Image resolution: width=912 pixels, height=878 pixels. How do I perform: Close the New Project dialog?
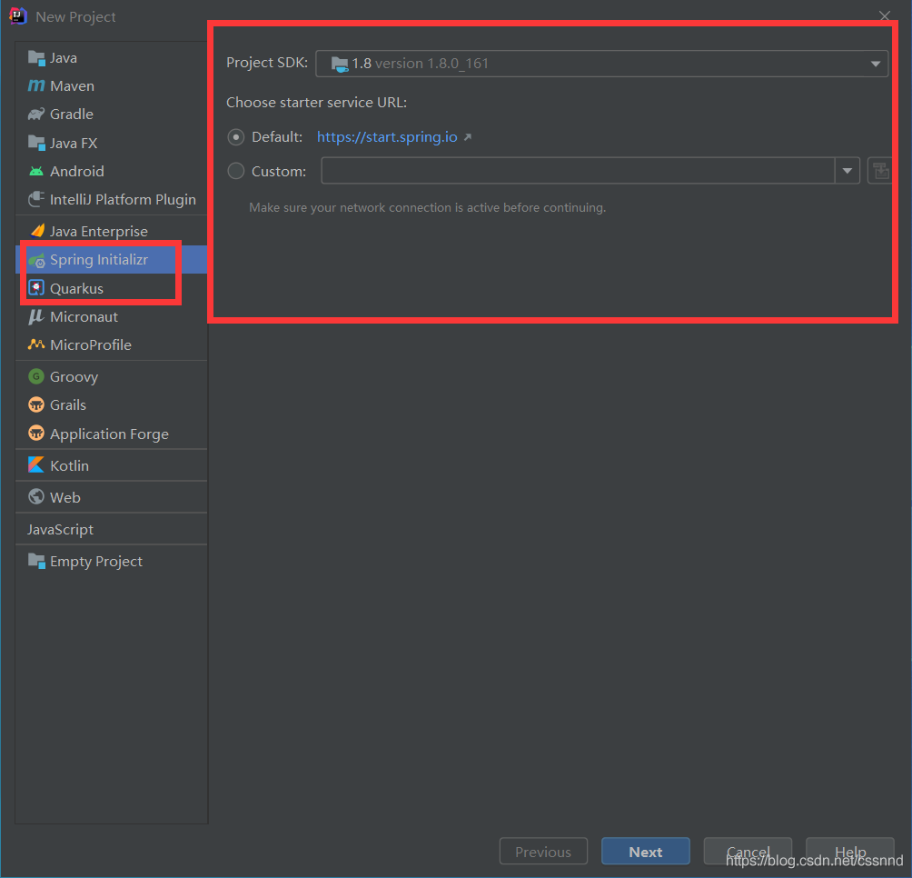tap(885, 15)
